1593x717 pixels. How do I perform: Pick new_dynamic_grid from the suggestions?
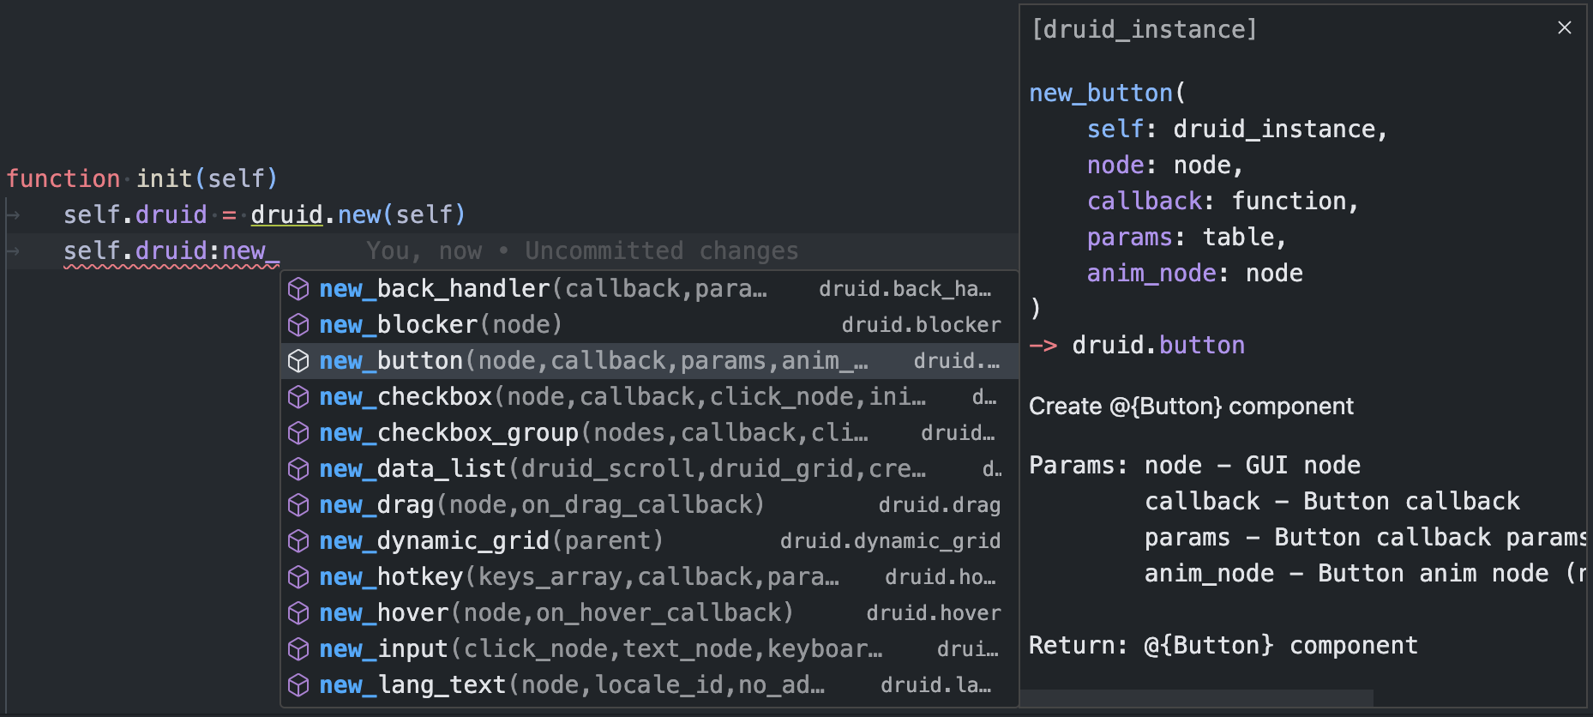[x=490, y=541]
